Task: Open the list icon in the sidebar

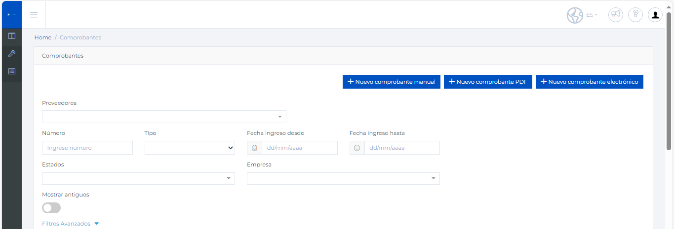Action: (12, 71)
